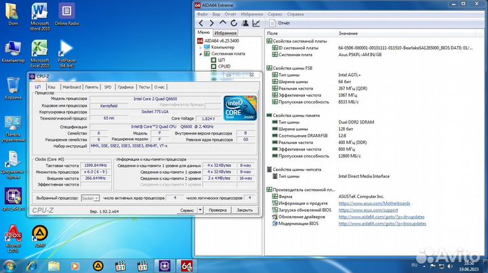Open Отчёт menu in AIDA64 menu bar
The height and width of the screenshot is (273, 488).
[230, 14]
